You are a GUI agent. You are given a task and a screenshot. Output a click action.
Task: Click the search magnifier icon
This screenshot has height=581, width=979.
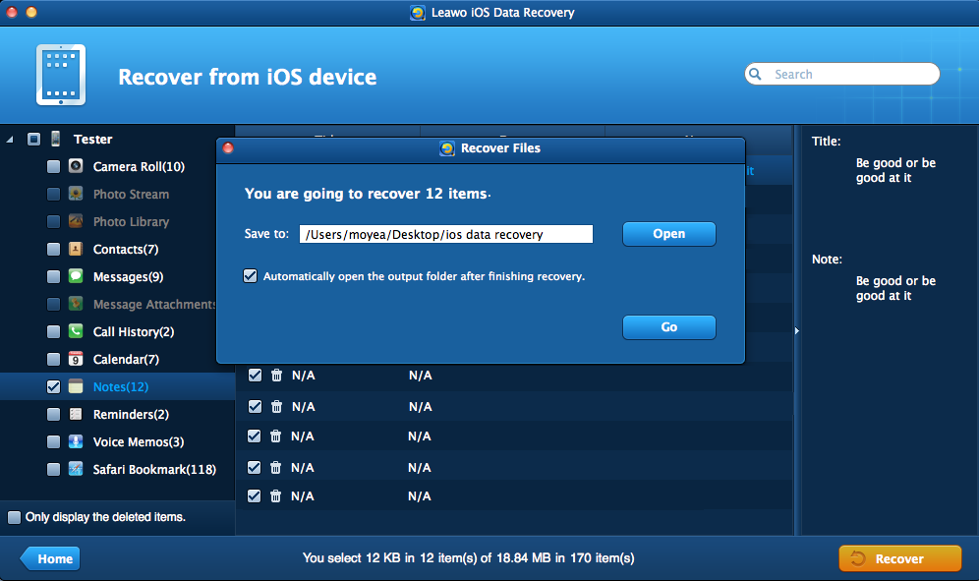pyautogui.click(x=755, y=74)
